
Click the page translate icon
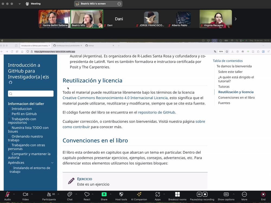215,51
